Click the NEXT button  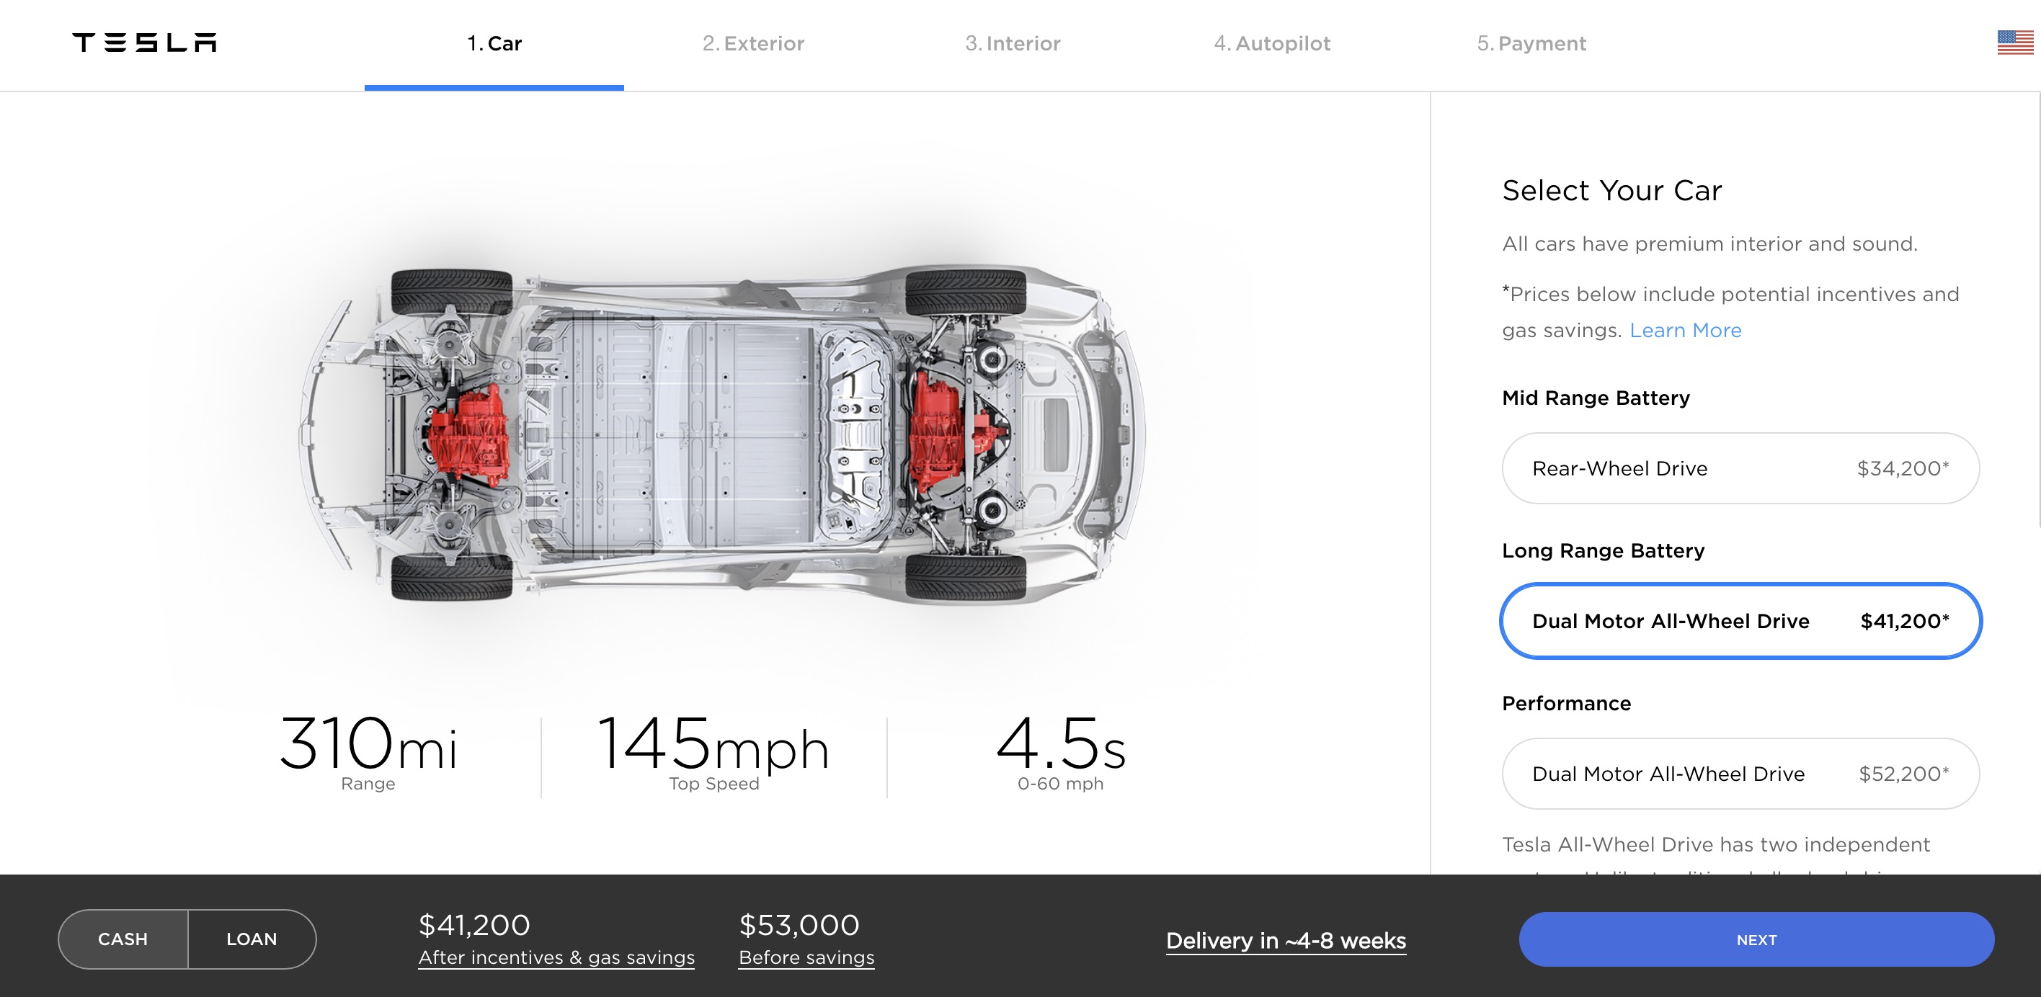pos(1756,939)
